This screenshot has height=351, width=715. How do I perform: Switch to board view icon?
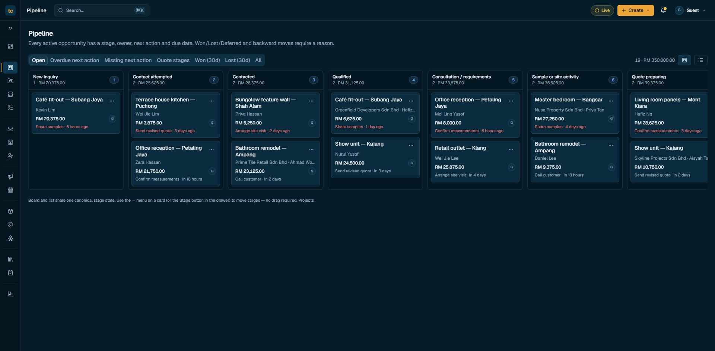pos(684,60)
